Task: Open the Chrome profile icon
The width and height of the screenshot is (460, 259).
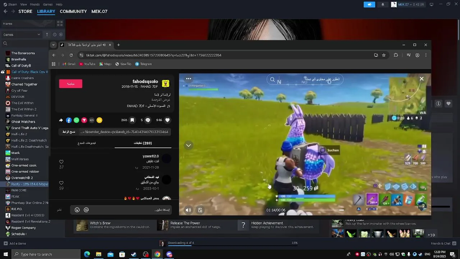Action: click(417, 55)
